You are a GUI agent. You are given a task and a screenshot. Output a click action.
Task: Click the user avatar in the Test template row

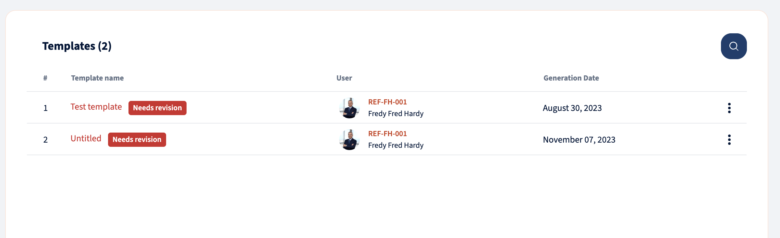click(x=349, y=108)
